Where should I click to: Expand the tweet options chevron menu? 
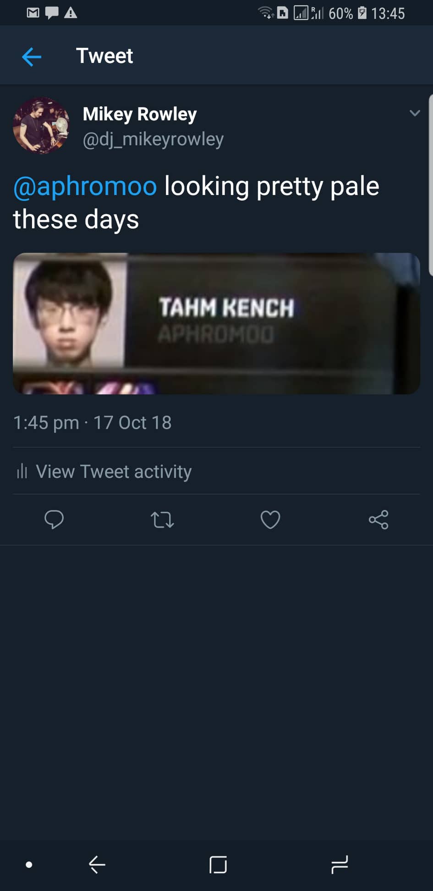click(415, 113)
